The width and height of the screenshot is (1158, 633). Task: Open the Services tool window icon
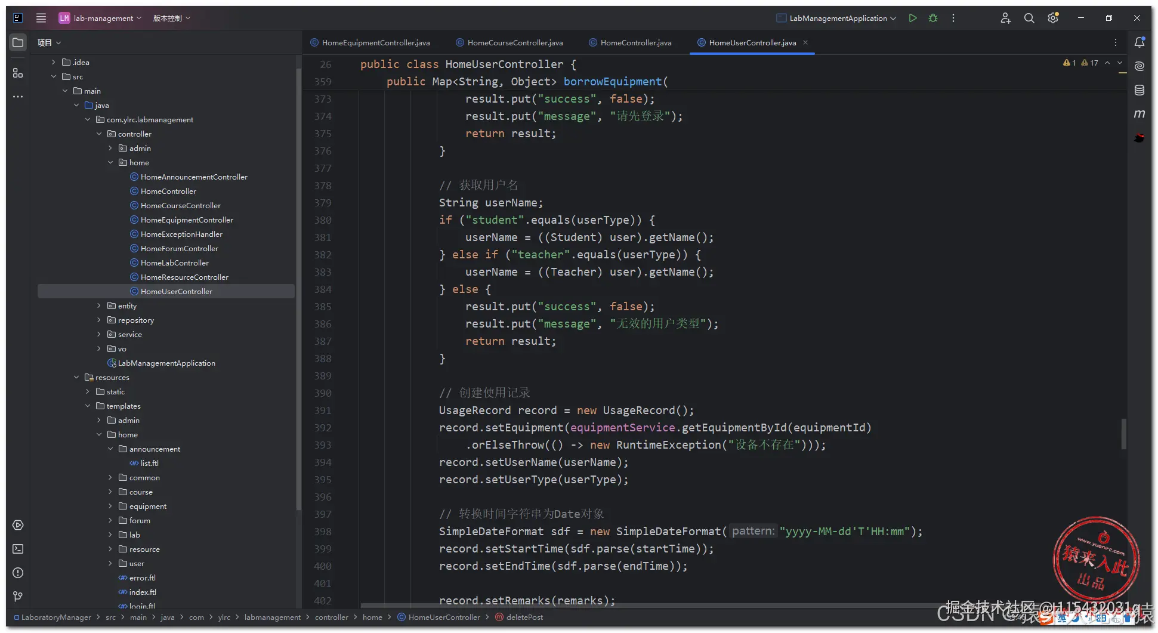click(x=18, y=525)
